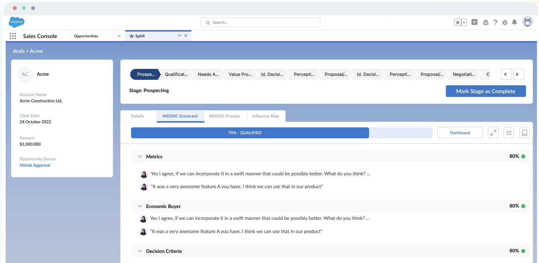Switch to the MEDDIC Process tab
Viewport: 539px width, 263px height.
tap(225, 116)
